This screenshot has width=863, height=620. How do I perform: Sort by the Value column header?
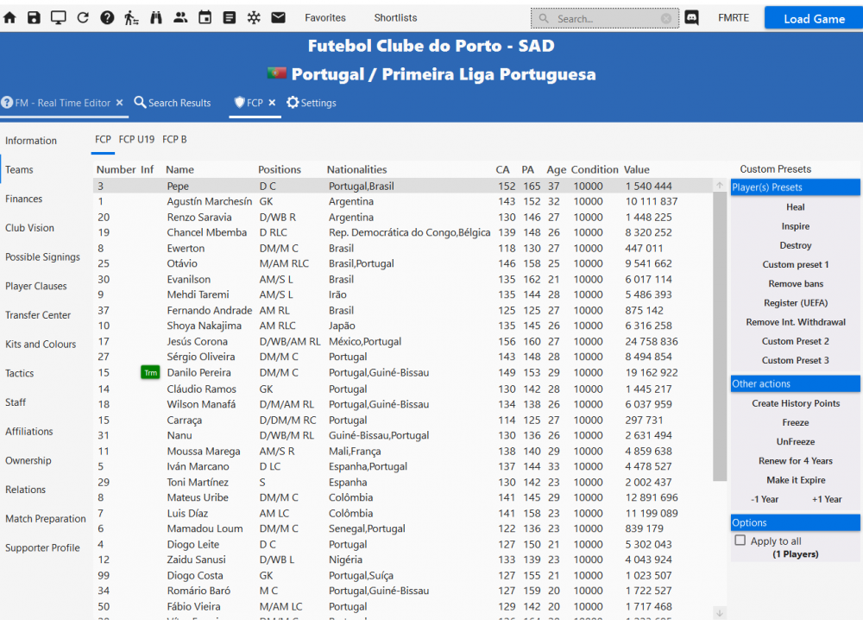637,169
